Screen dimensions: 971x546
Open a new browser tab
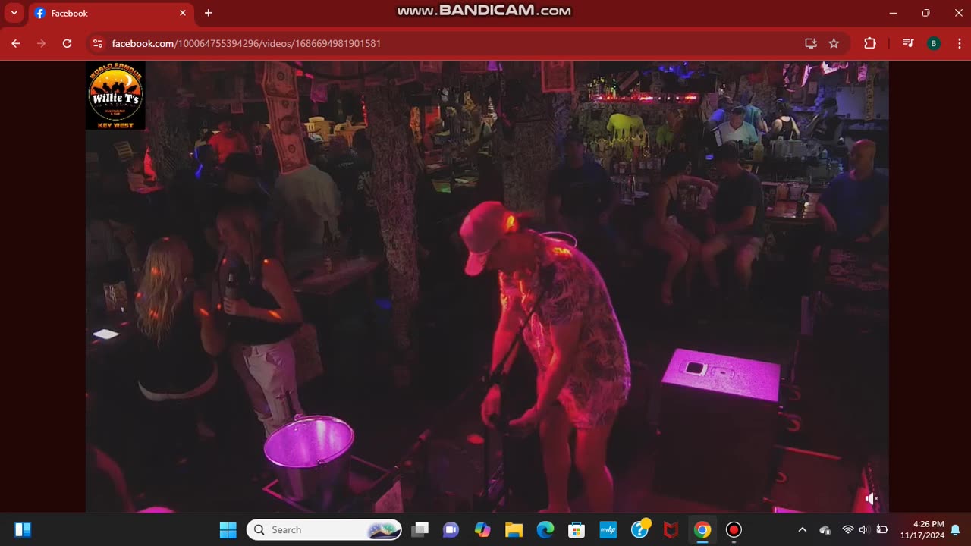pyautogui.click(x=208, y=13)
